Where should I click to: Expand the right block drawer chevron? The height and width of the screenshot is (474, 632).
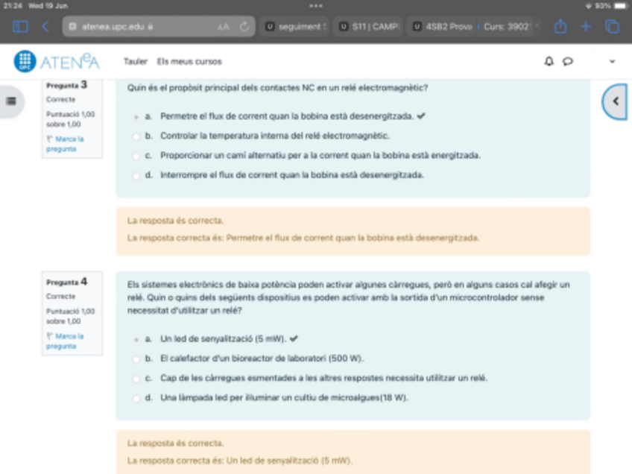coord(615,101)
